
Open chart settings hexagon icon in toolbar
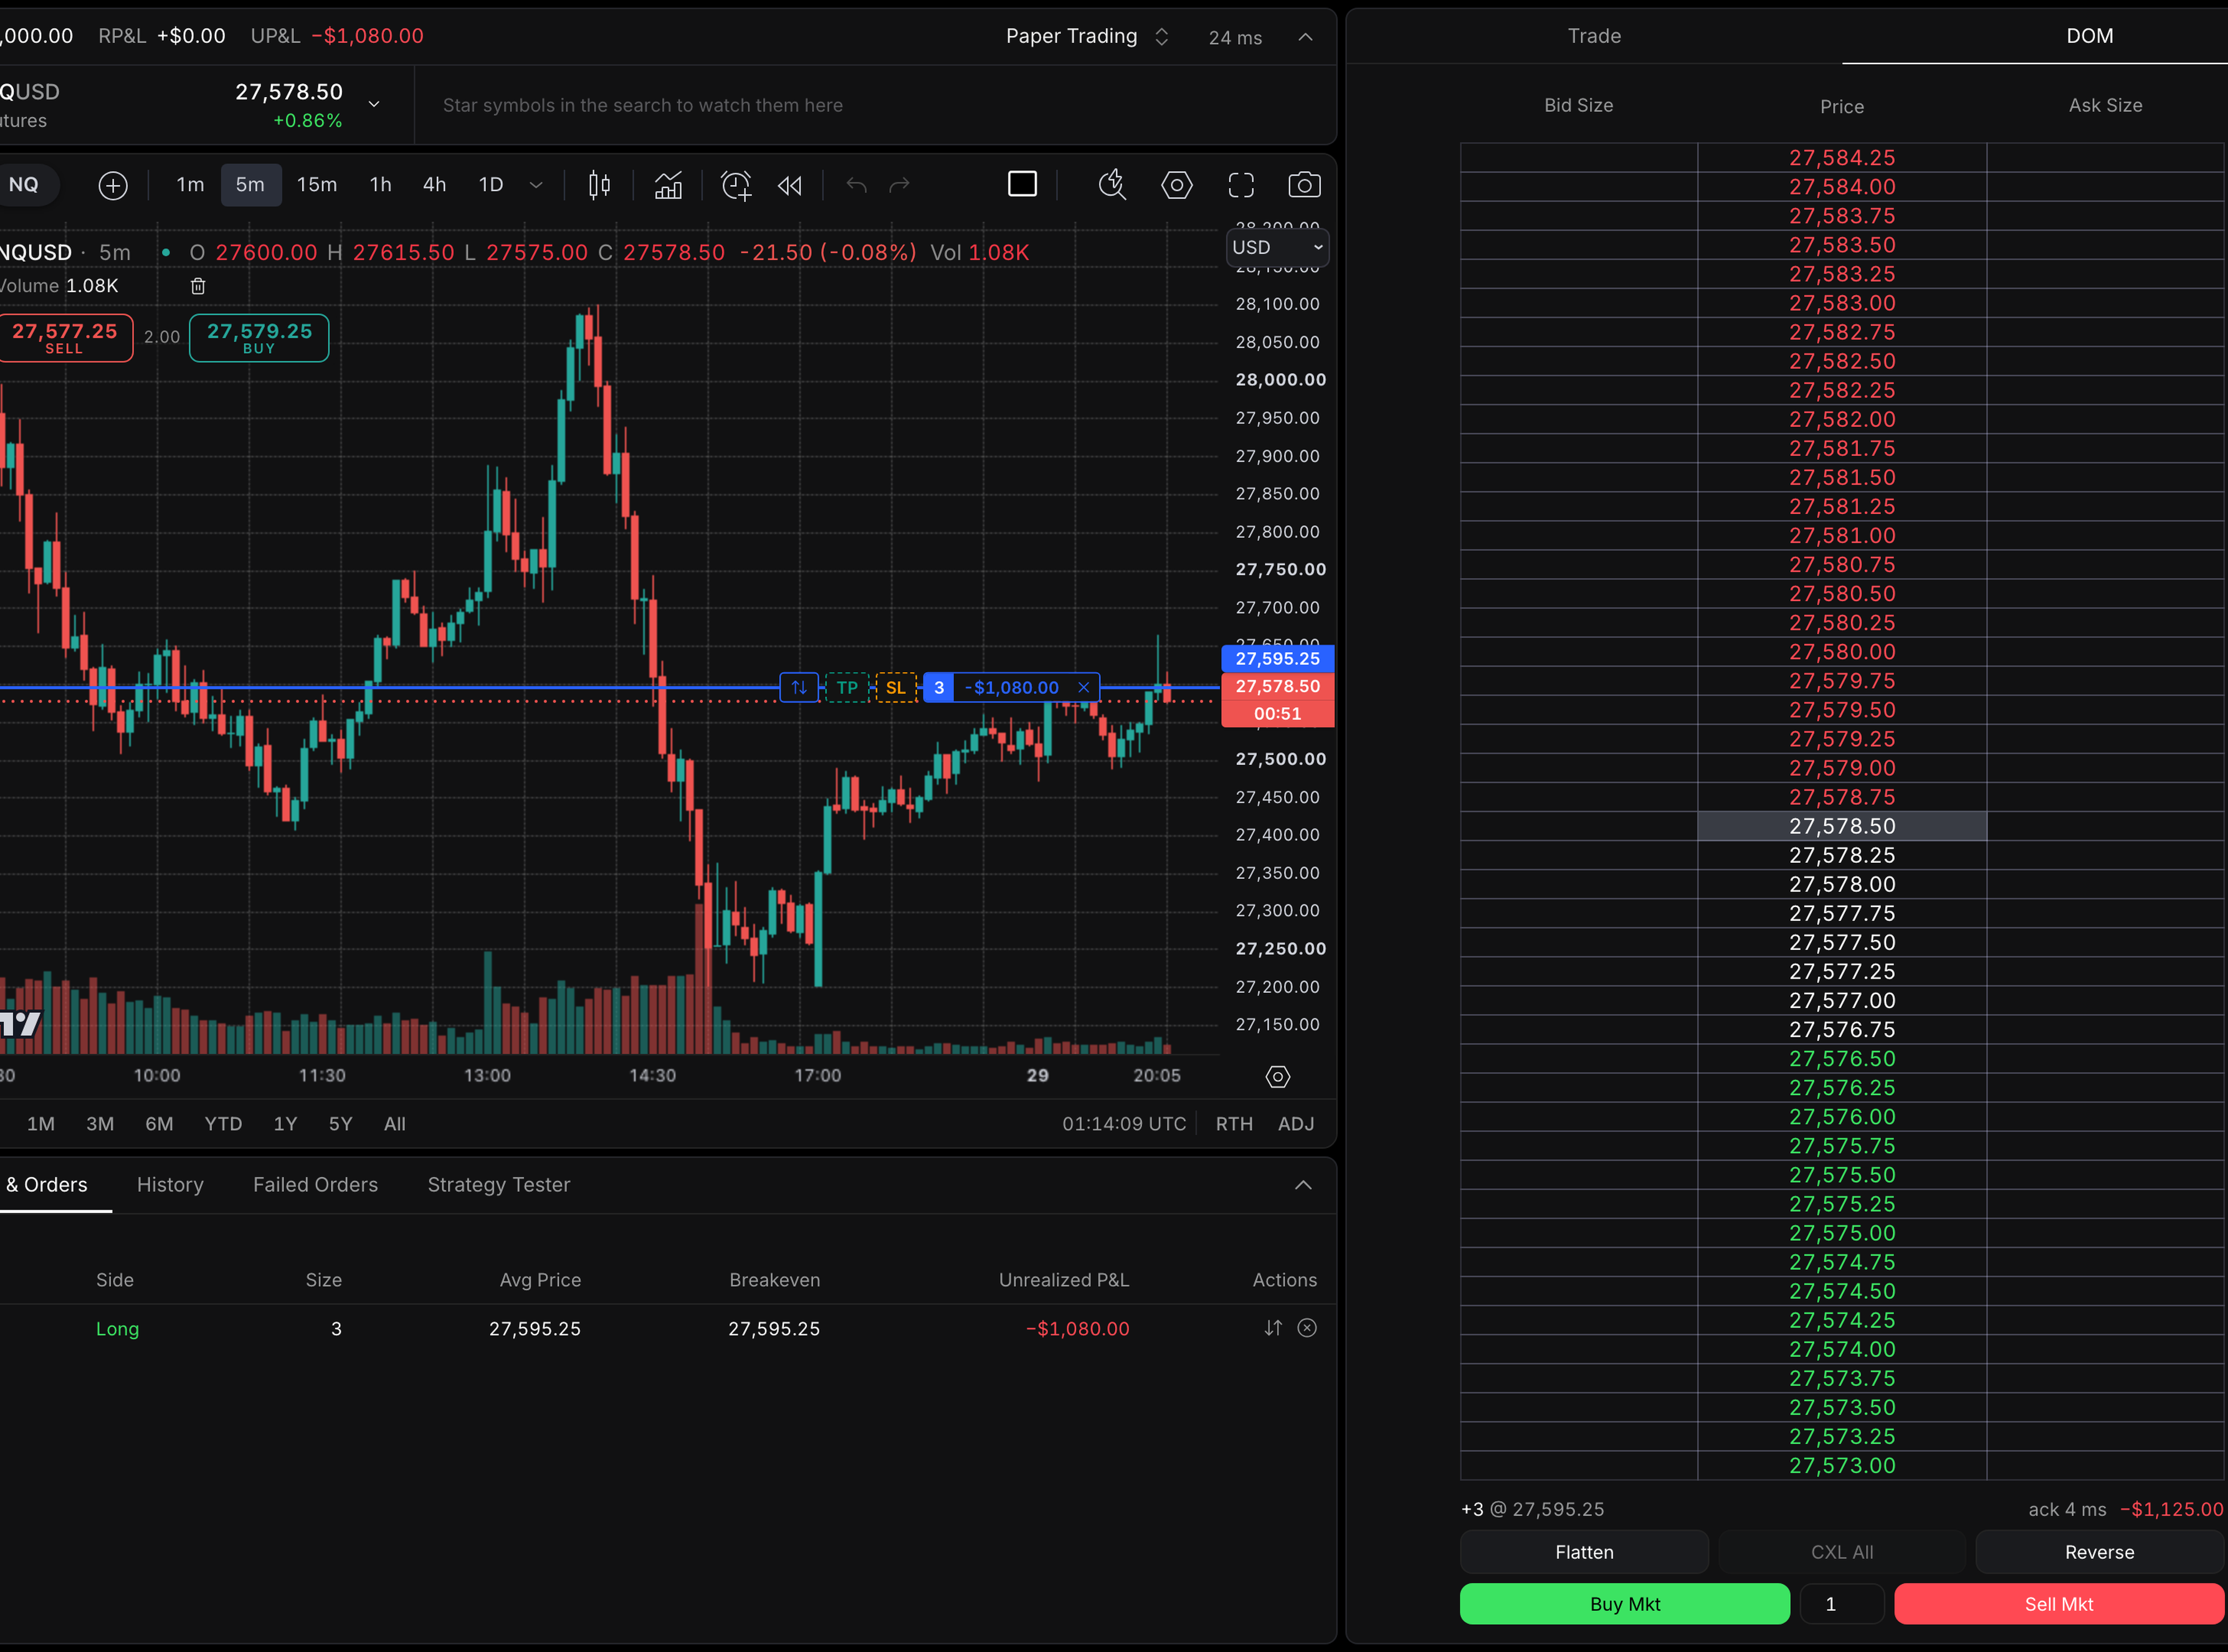[1177, 185]
